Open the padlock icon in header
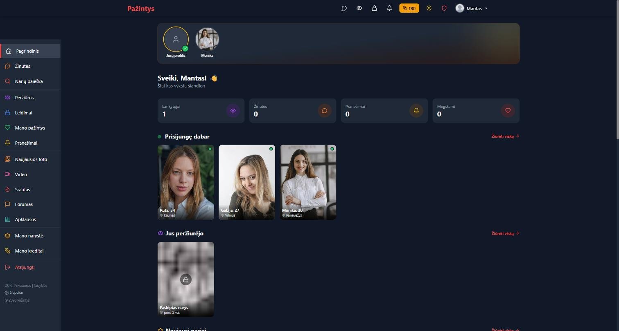 [x=374, y=8]
